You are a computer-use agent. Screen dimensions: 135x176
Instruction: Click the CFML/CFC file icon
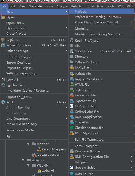(x=71, y=106)
